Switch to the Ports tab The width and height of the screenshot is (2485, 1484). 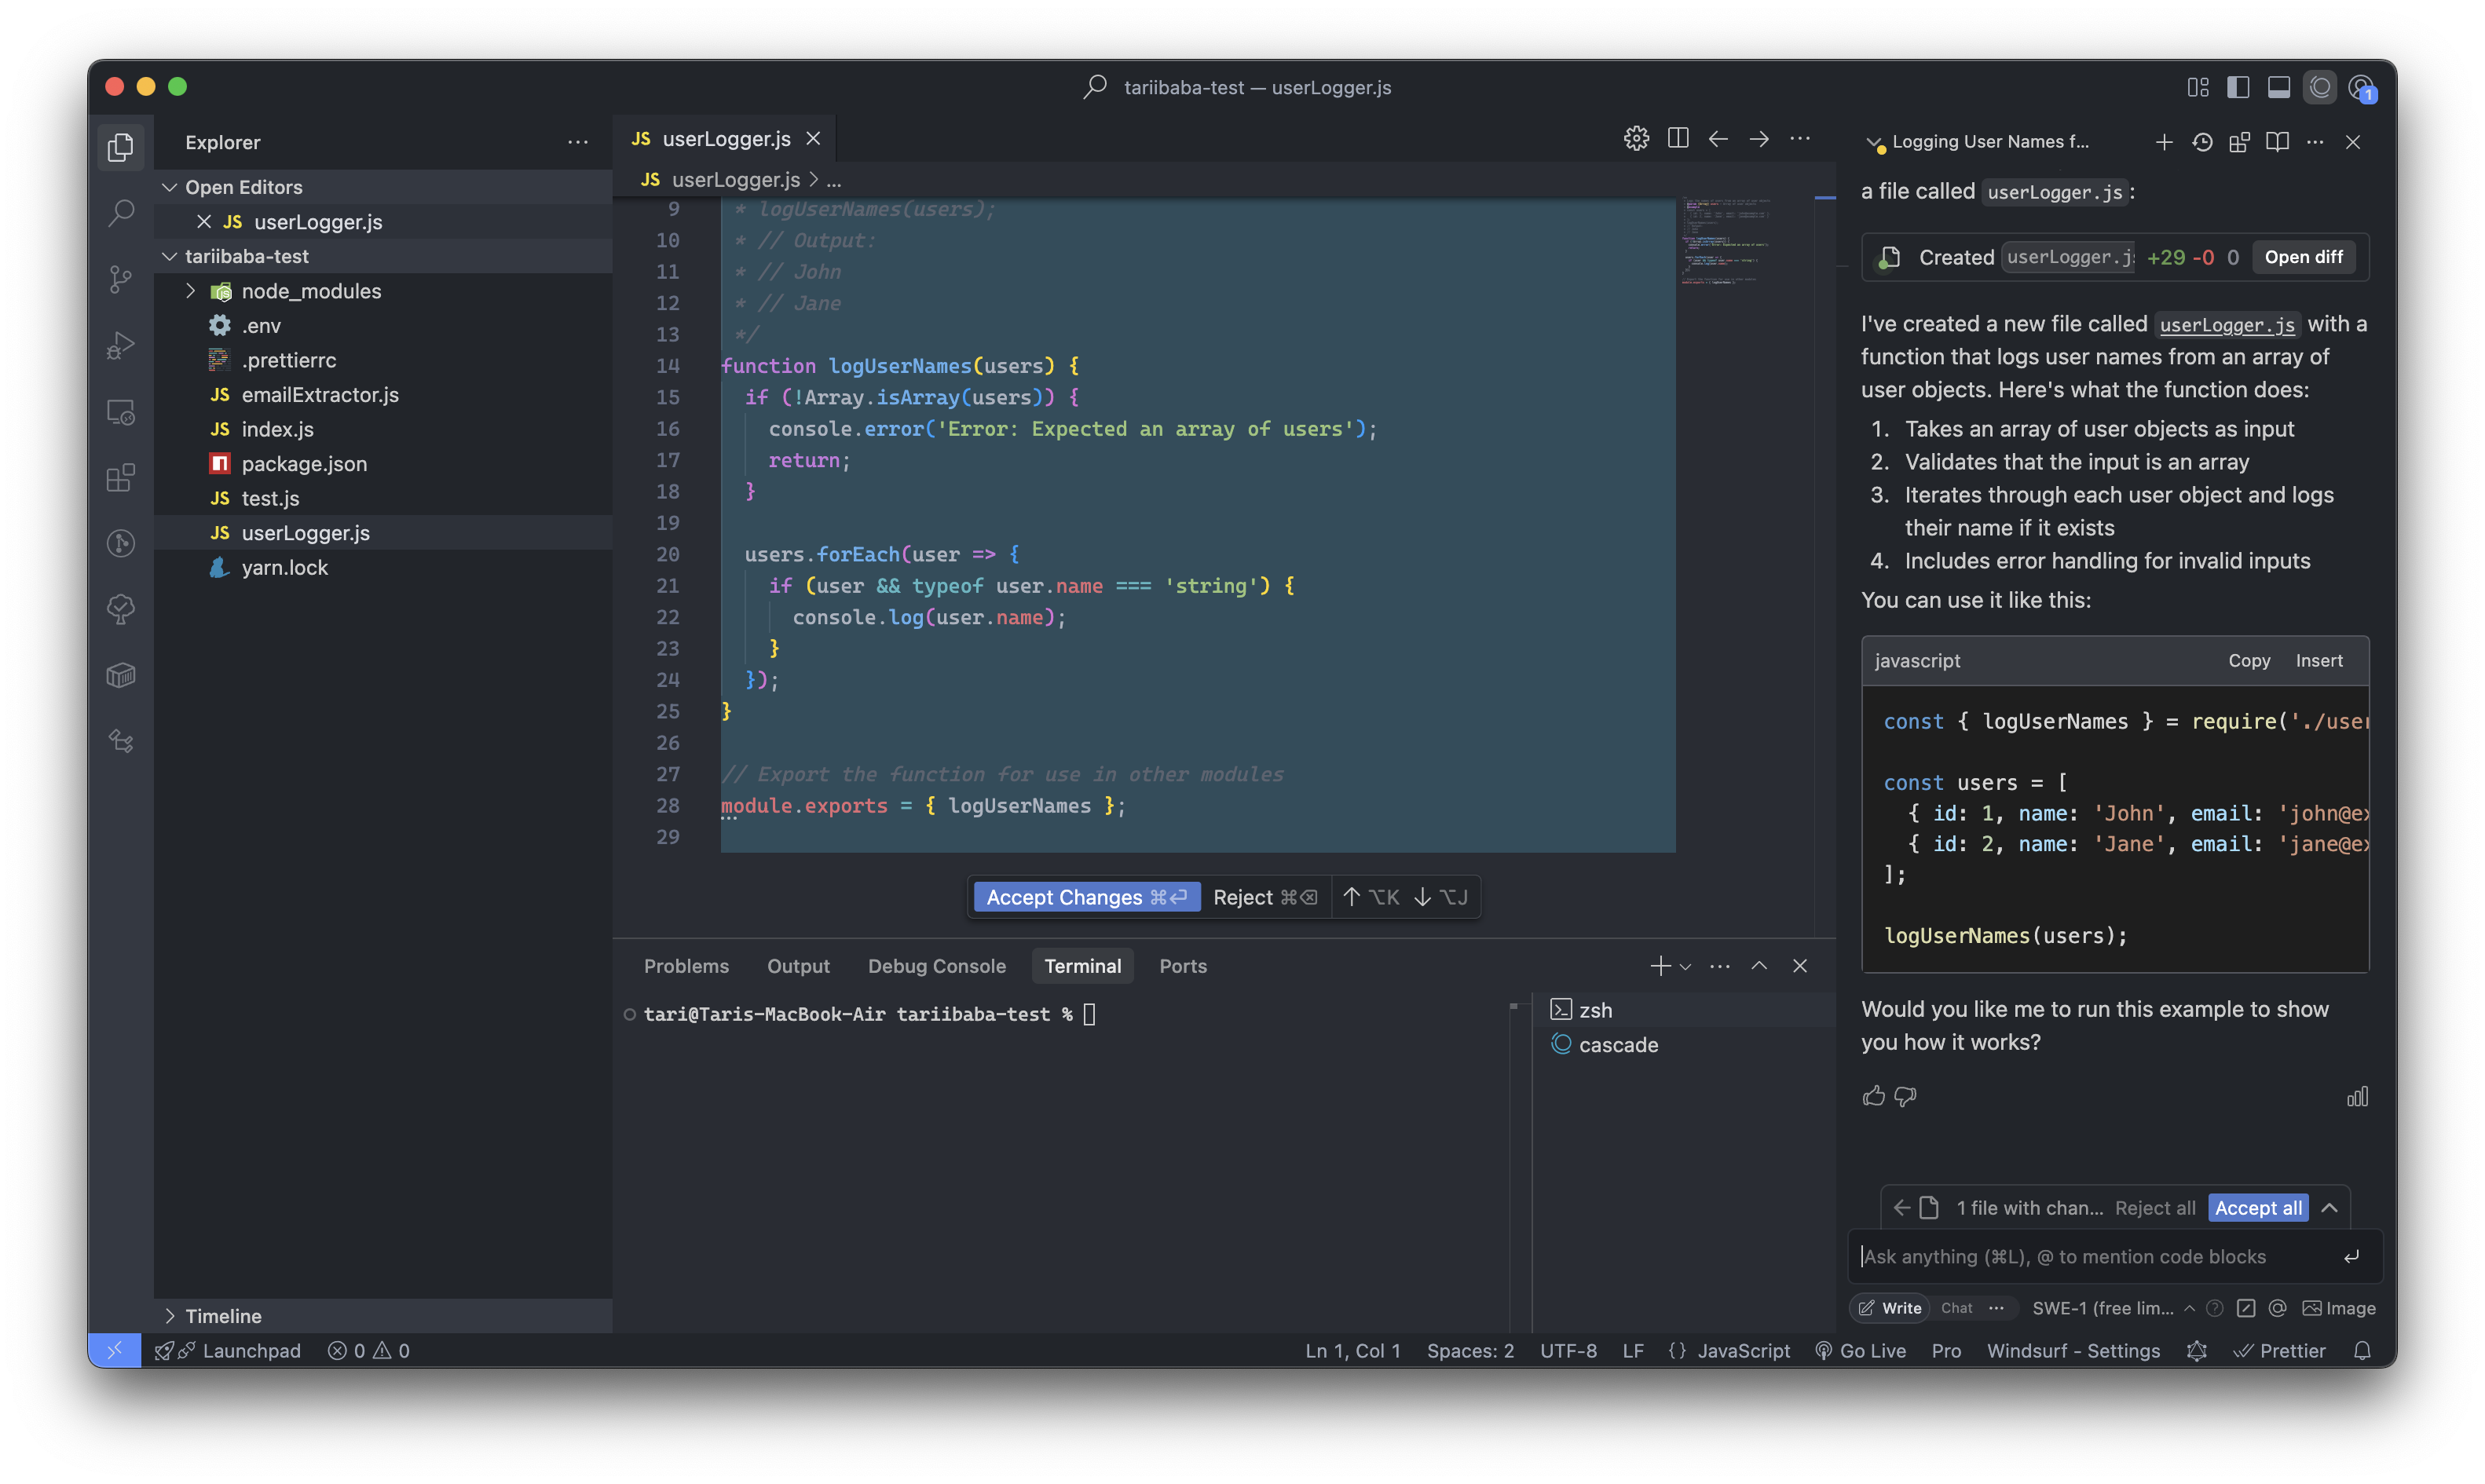1183,966
